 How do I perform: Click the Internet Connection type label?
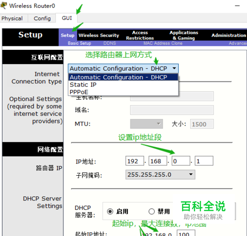[x=37, y=78]
